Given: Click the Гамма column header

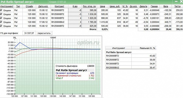Looking at the screenshot, I should point(154,6).
